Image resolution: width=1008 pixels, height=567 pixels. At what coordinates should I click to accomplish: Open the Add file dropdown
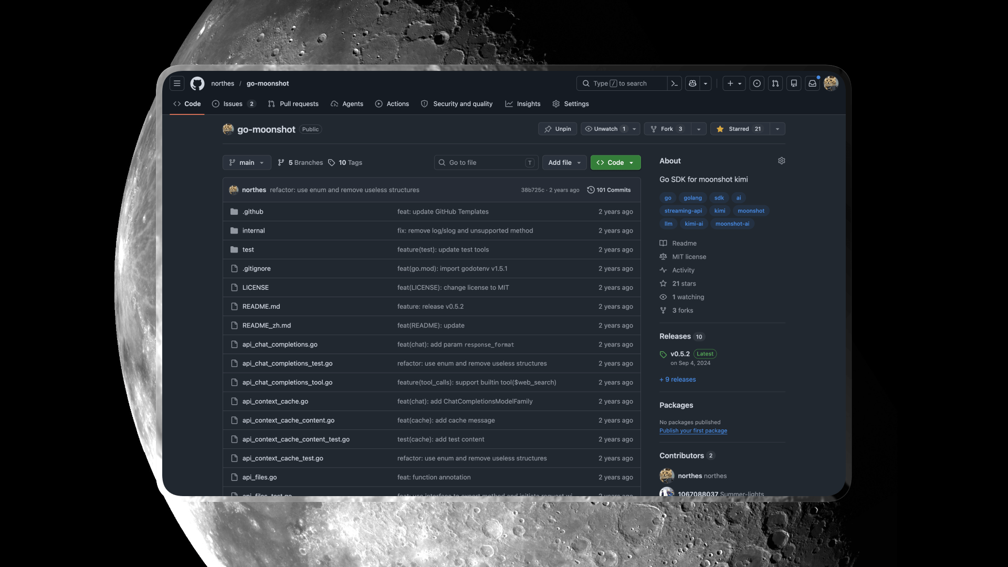point(564,163)
